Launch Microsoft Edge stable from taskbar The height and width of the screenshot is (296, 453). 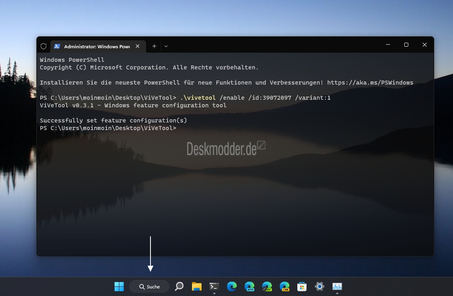(232, 286)
